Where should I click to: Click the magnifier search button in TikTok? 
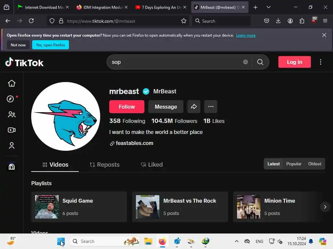click(260, 62)
